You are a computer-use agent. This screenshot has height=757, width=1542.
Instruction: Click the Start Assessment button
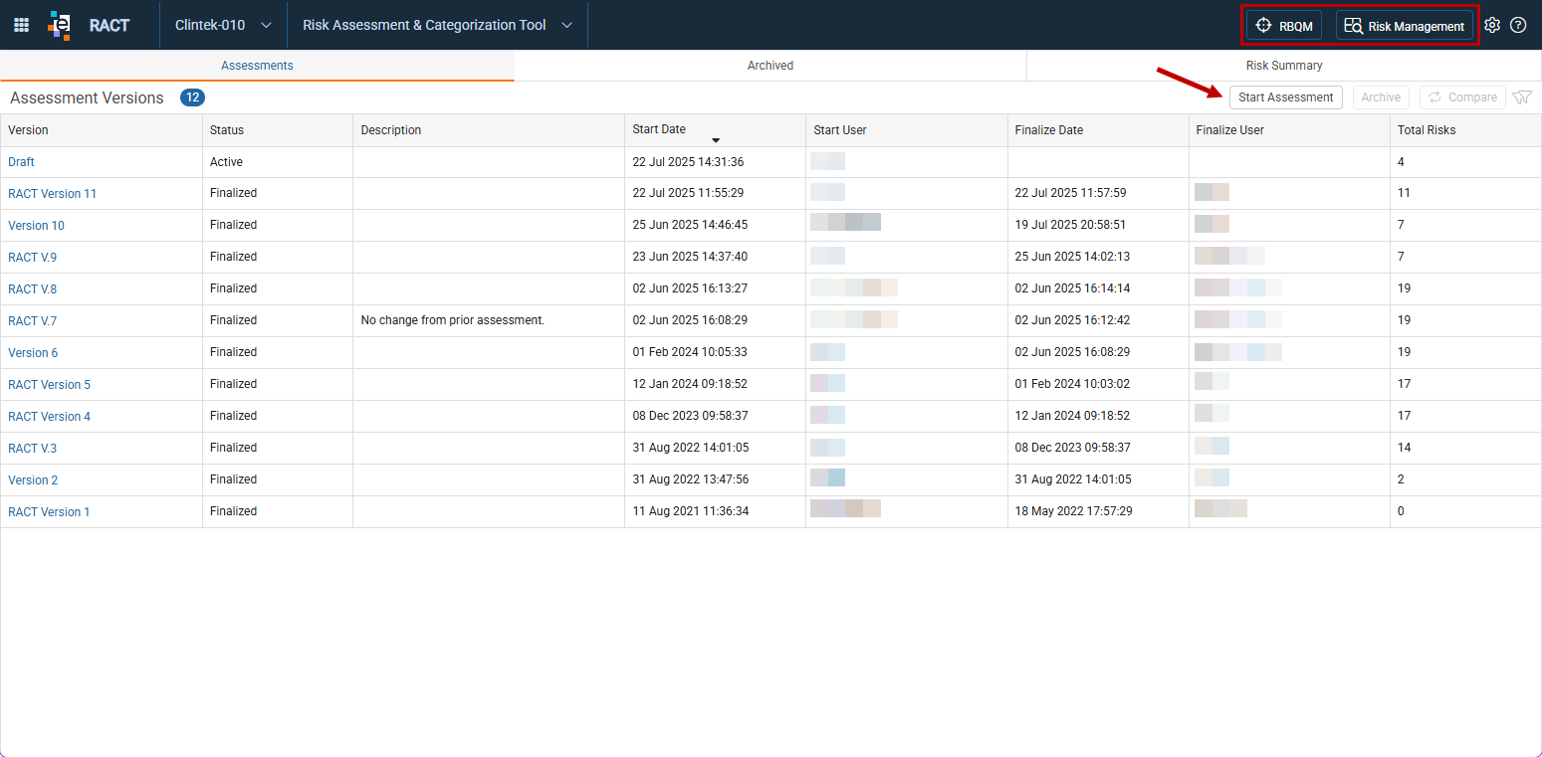[1286, 97]
